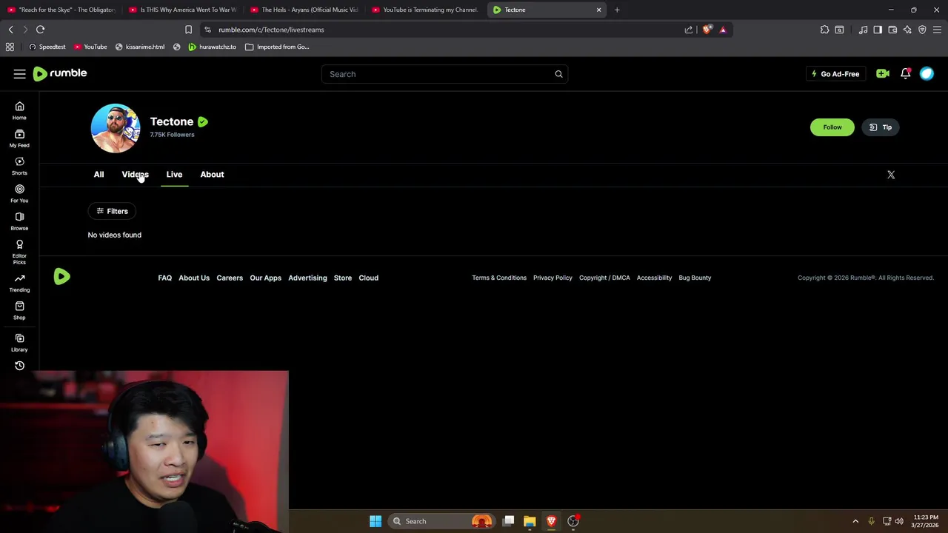Reload the page

tap(40, 30)
